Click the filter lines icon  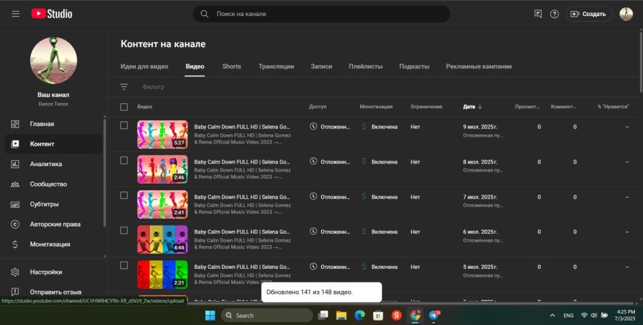click(x=124, y=87)
